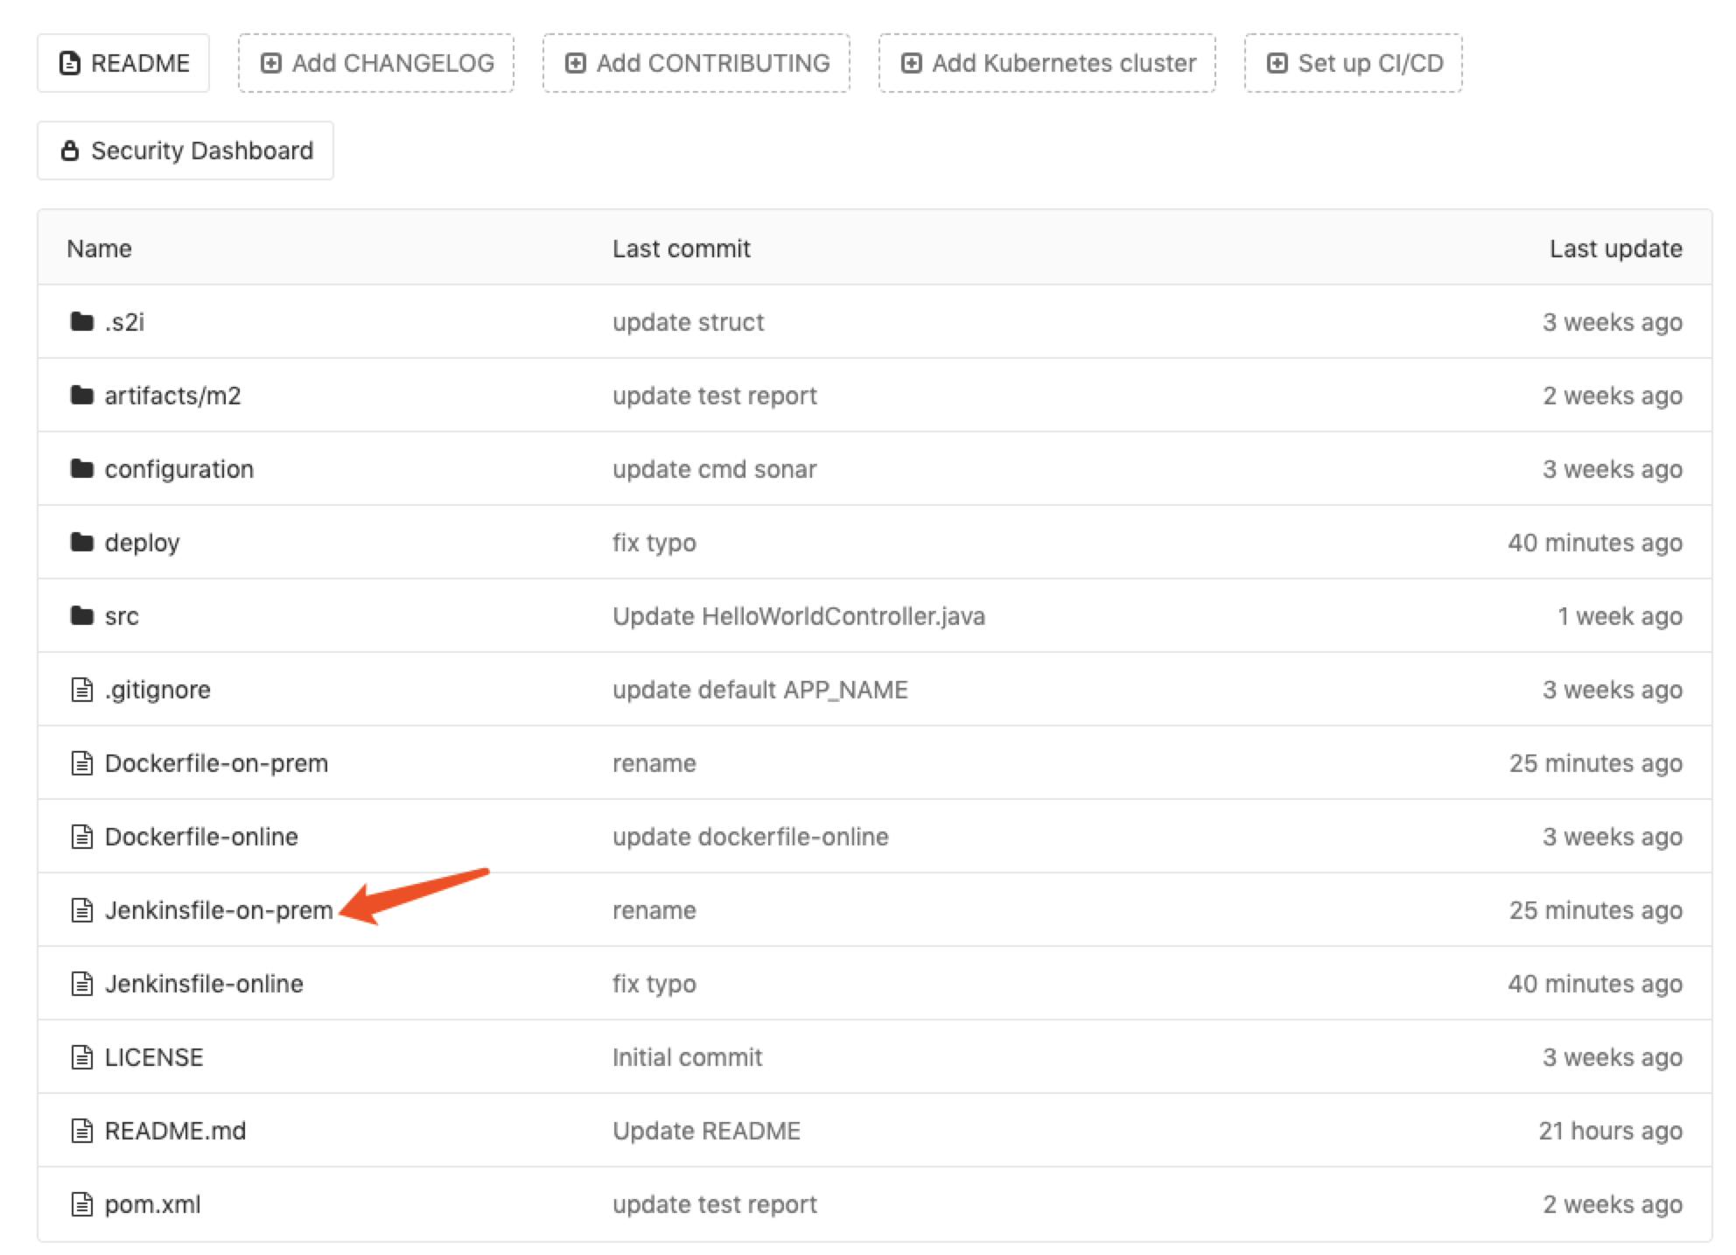The image size is (1736, 1255).
Task: Click the deploy folder icon
Action: 81,543
